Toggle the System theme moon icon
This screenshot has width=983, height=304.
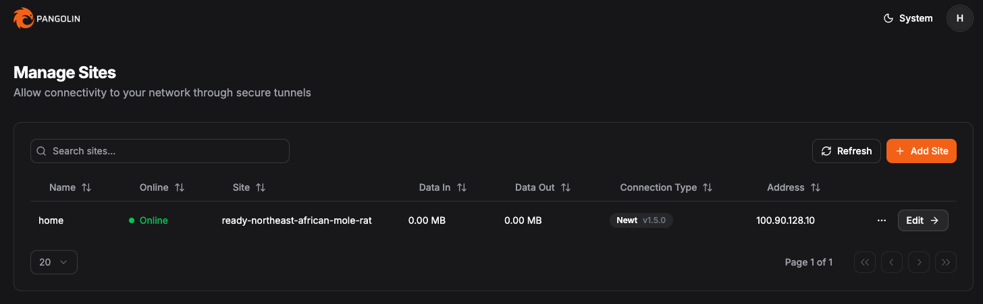click(x=888, y=18)
